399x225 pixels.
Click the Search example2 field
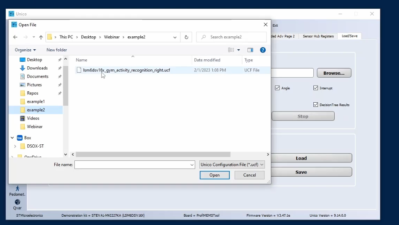[x=231, y=37]
